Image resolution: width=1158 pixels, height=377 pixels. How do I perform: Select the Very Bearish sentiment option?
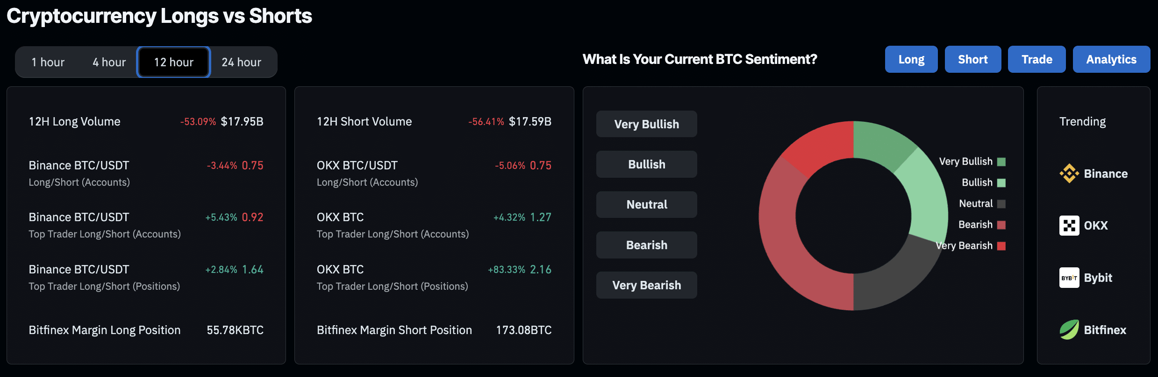pyautogui.click(x=646, y=285)
